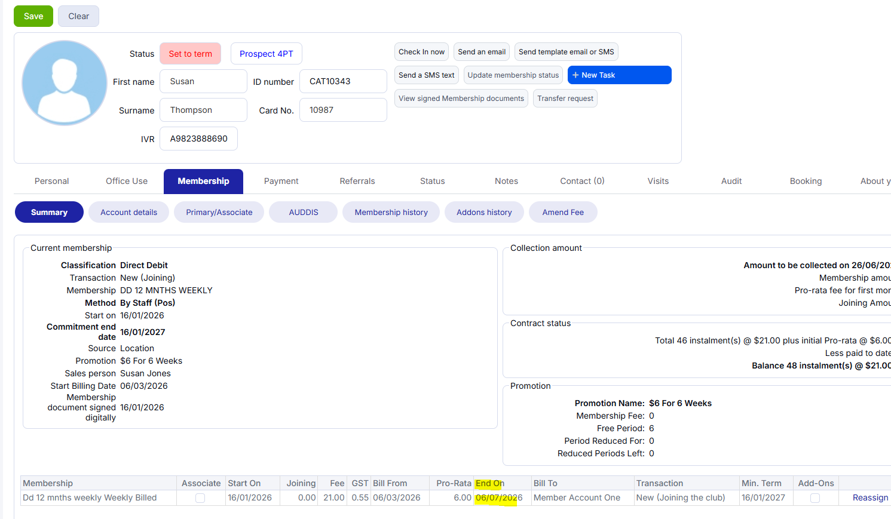Click the Prospect 4PT button
This screenshot has width=891, height=519.
click(267, 54)
